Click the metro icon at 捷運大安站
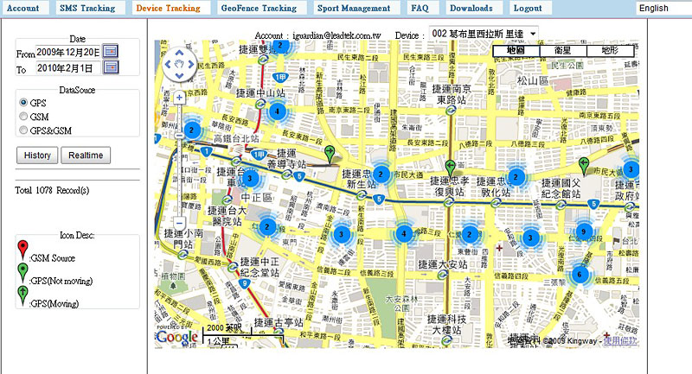Viewport: 692px width, 374px height. pyautogui.click(x=442, y=276)
